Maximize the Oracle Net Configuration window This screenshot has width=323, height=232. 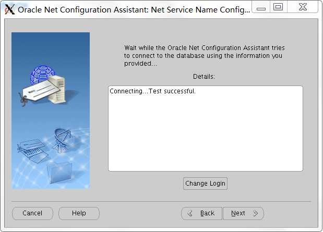[278, 7]
